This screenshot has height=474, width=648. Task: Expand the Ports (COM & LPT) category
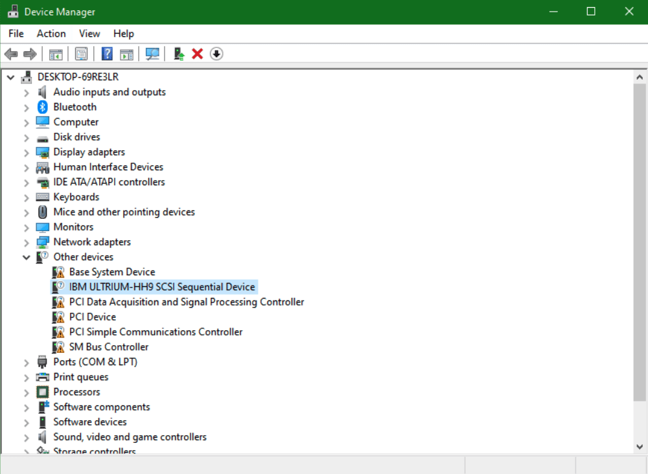click(27, 362)
